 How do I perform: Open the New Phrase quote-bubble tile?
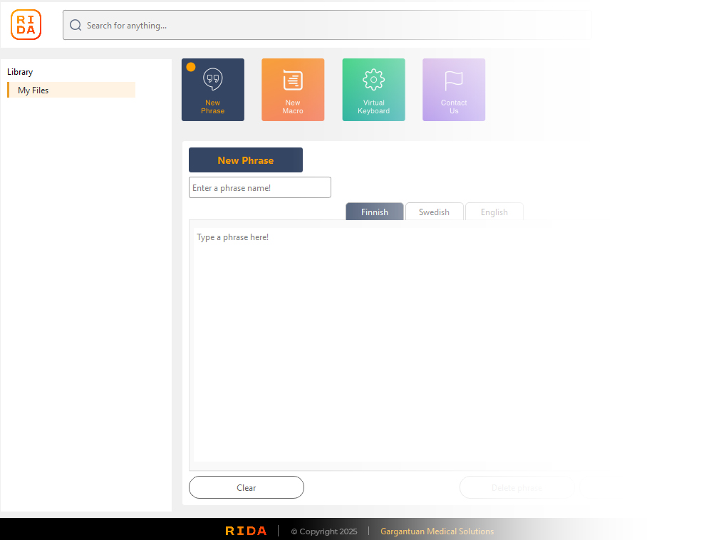point(213,90)
